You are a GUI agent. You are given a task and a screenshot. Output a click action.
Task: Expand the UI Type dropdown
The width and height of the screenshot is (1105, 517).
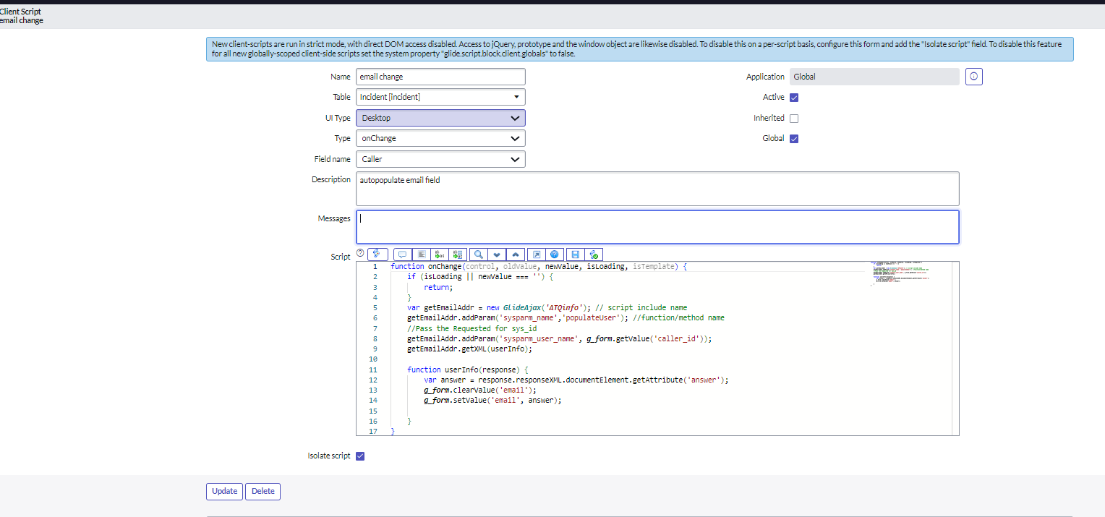tap(440, 118)
